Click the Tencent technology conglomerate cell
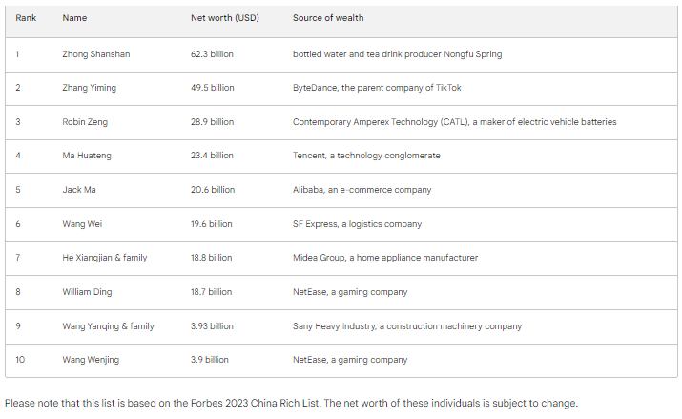The width and height of the screenshot is (682, 419). 366,156
